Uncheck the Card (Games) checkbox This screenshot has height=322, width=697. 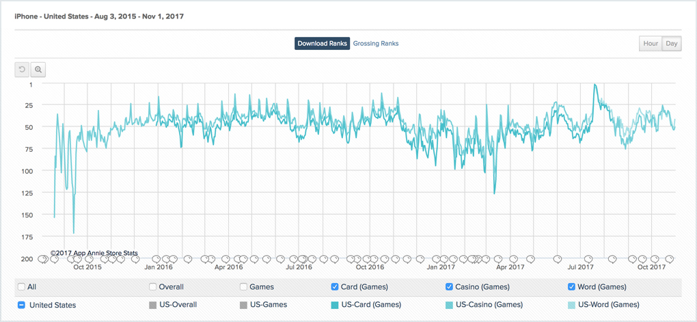[335, 287]
